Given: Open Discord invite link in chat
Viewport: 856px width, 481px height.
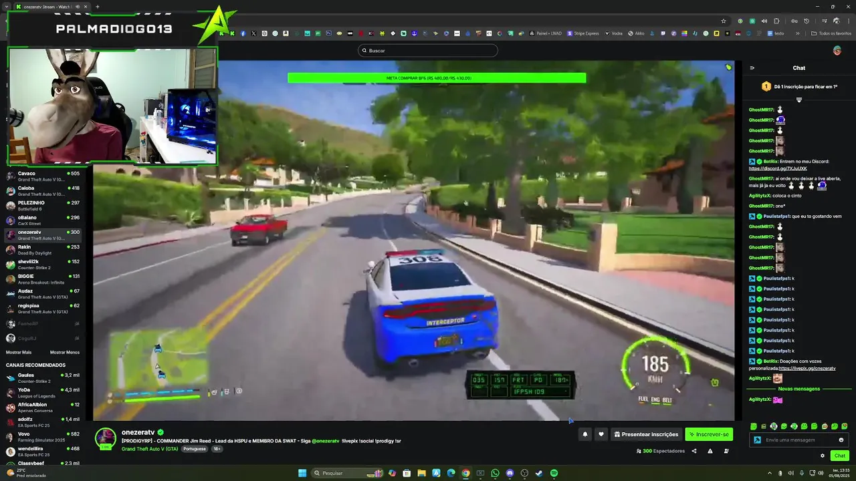Looking at the screenshot, I should (x=778, y=168).
